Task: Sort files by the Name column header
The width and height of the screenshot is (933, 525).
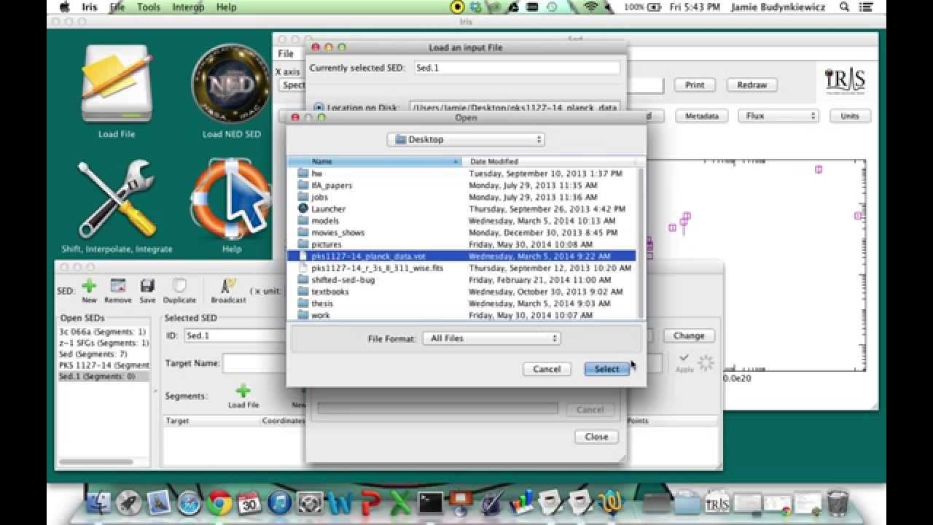Action: click(x=375, y=161)
